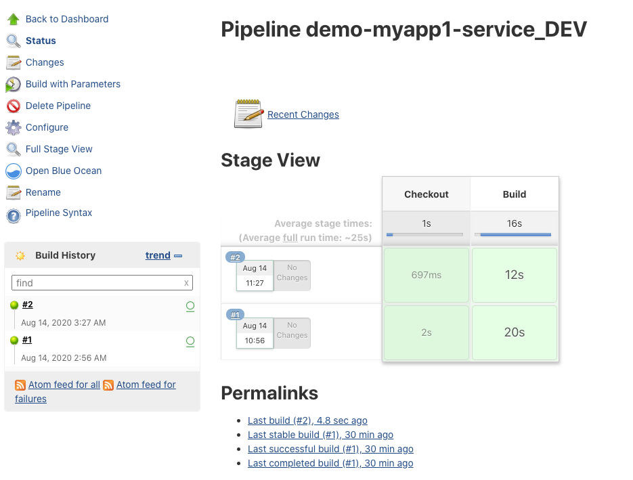Clear the find box using the x
The width and height of the screenshot is (633, 480).
coord(186,283)
